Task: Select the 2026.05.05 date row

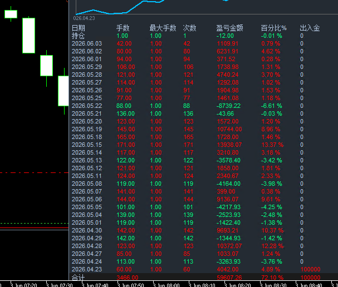Action: [x=87, y=207]
